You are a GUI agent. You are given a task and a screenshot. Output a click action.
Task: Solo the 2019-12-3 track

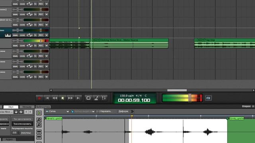click(x=22, y=25)
